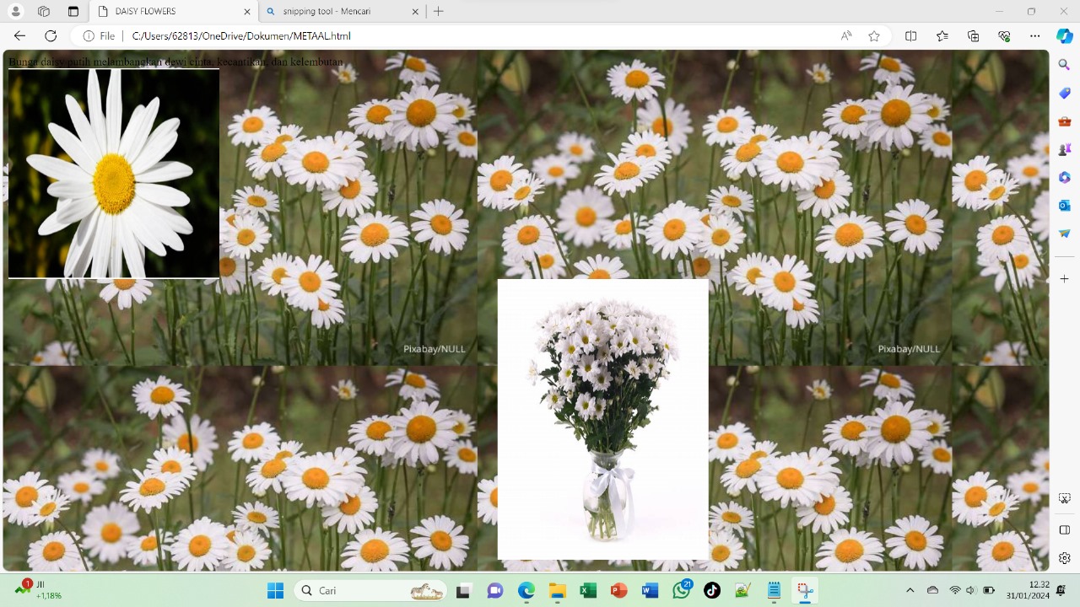Open OneDrive cloud tray icon
Viewport: 1080px width, 607px height.
coord(932,590)
